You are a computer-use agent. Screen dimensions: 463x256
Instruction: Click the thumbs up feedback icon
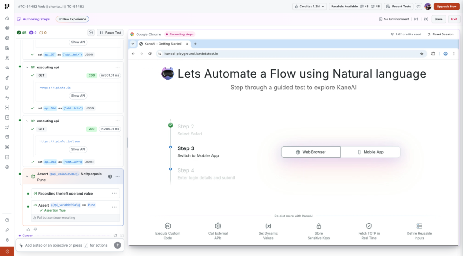point(28,229)
